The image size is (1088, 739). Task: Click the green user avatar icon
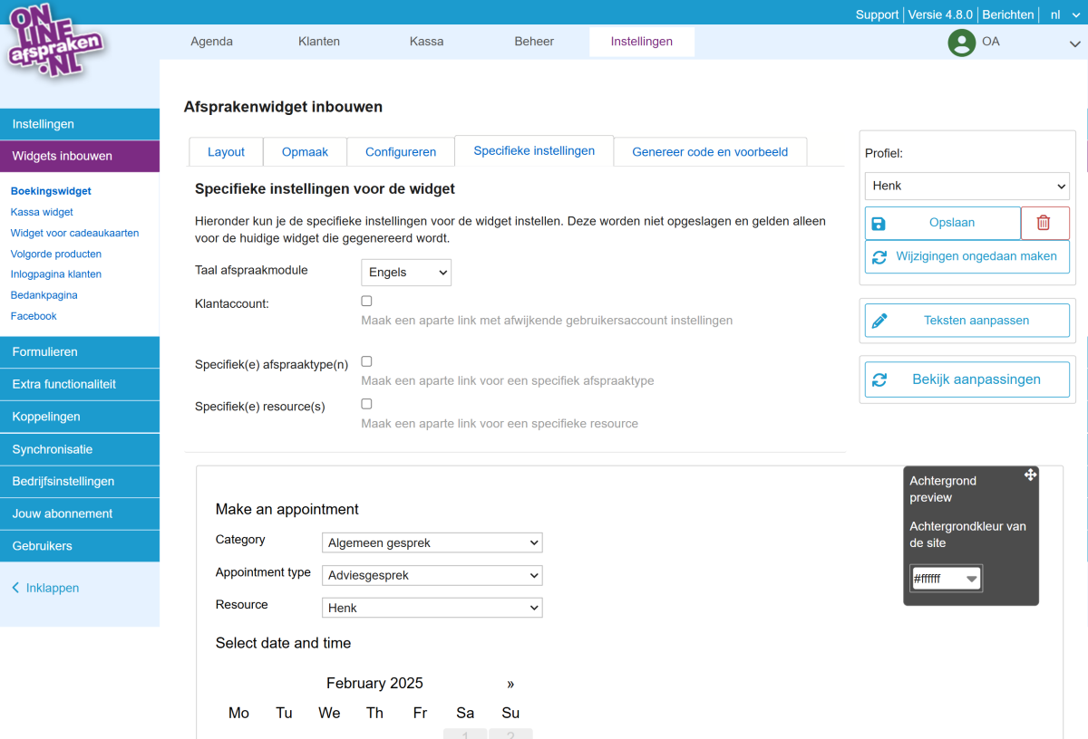coord(961,43)
